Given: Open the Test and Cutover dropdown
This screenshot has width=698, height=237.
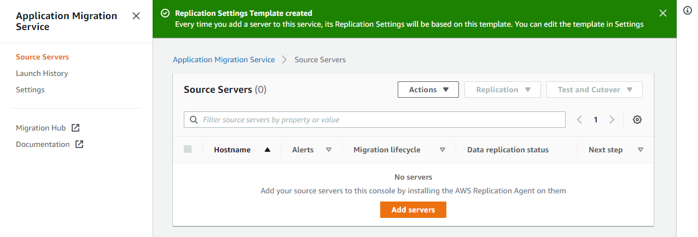Looking at the screenshot, I should coord(595,90).
